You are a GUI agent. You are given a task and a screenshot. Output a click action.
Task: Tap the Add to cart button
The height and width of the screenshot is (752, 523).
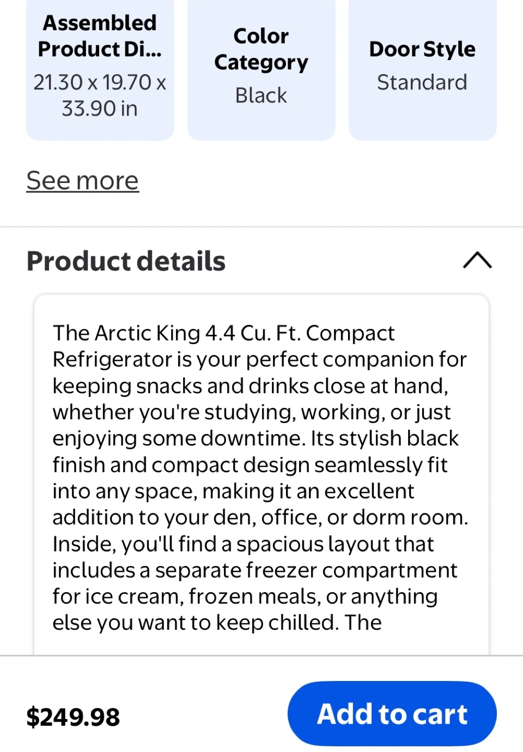(392, 713)
